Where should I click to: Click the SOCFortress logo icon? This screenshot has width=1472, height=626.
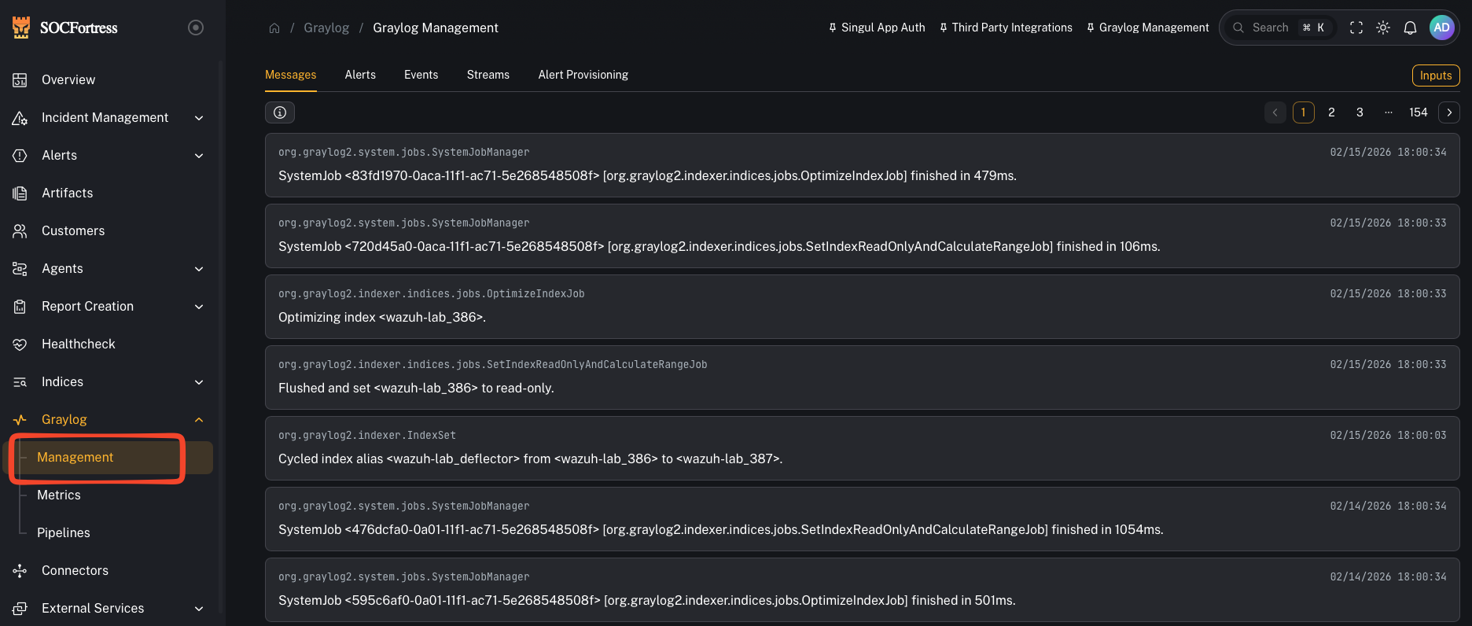21,28
